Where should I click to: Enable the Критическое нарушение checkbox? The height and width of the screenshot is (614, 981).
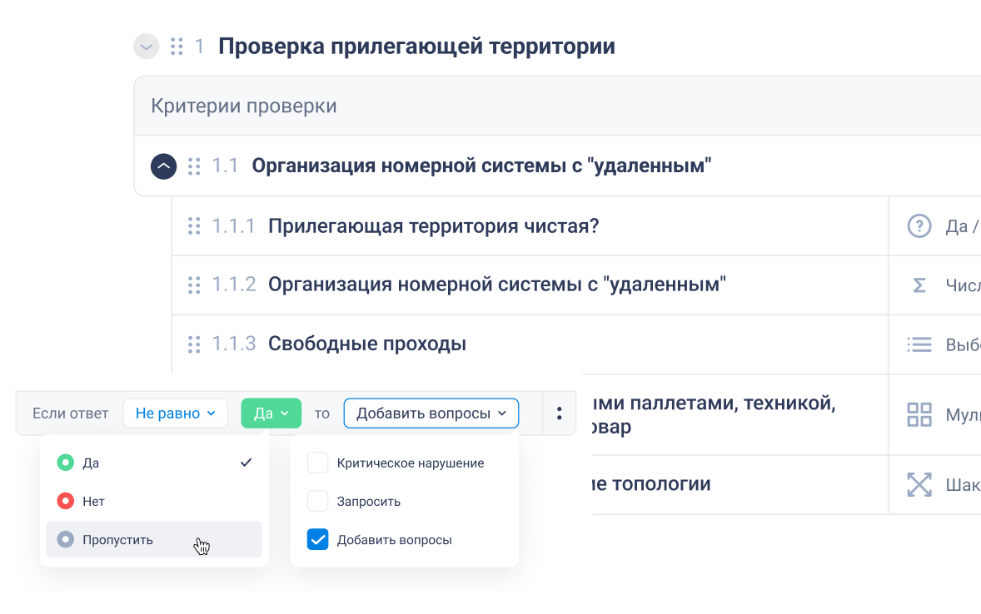click(x=318, y=463)
